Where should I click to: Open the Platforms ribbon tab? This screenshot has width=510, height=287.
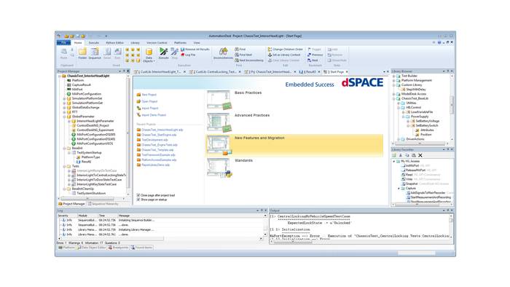click(180, 42)
